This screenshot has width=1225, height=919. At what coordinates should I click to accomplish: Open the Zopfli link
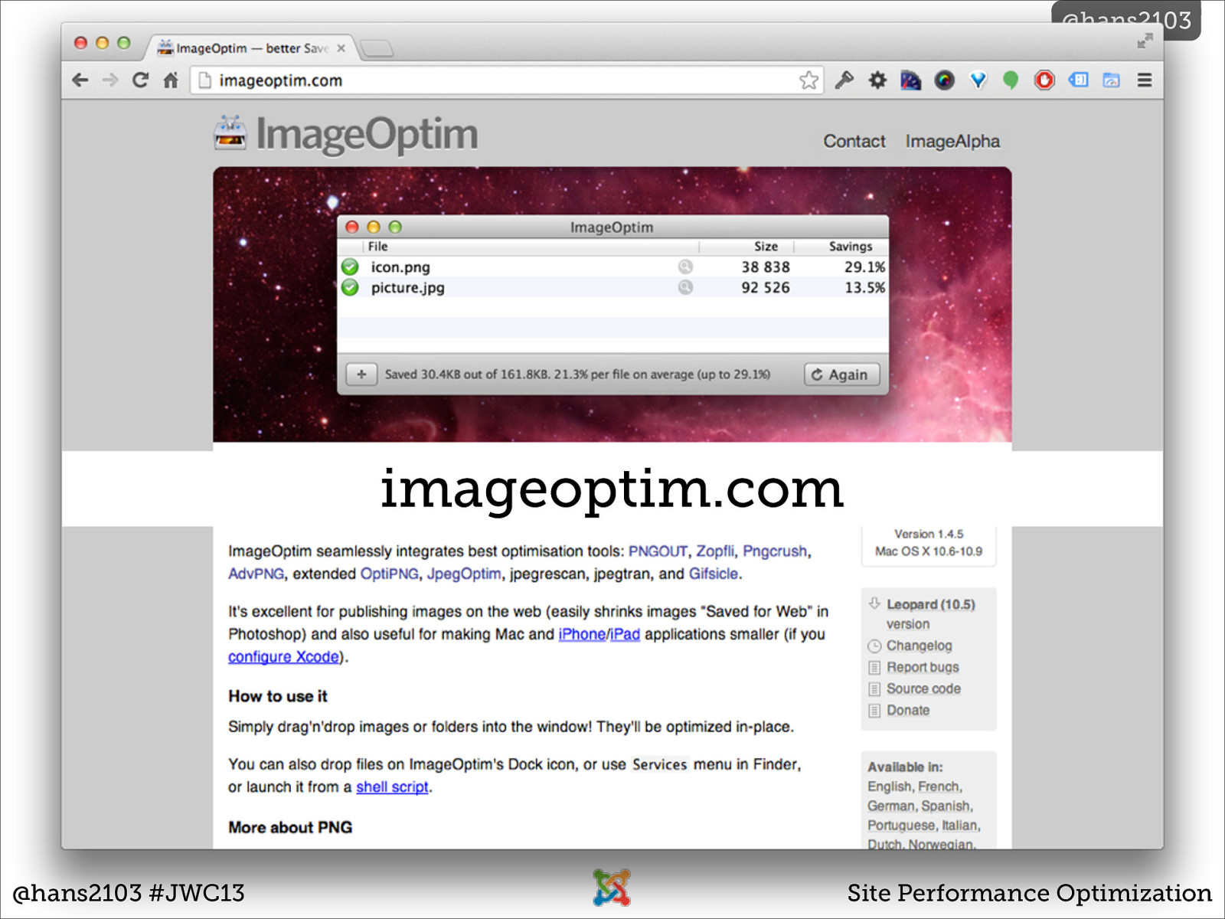click(x=714, y=551)
